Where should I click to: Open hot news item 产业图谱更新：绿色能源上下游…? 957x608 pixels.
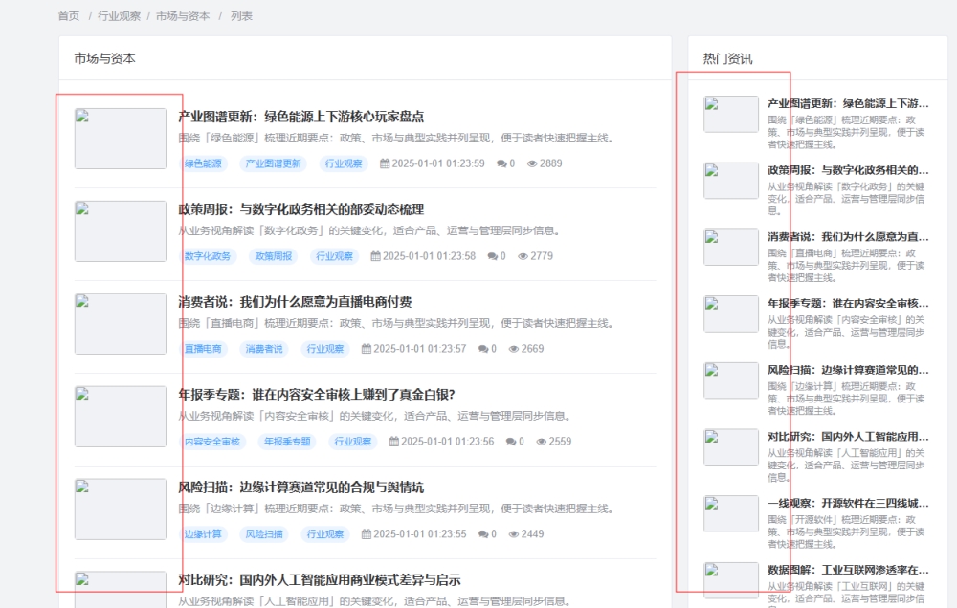[848, 103]
